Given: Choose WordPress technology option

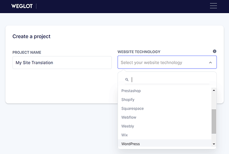Looking at the screenshot, I should click(165, 144).
